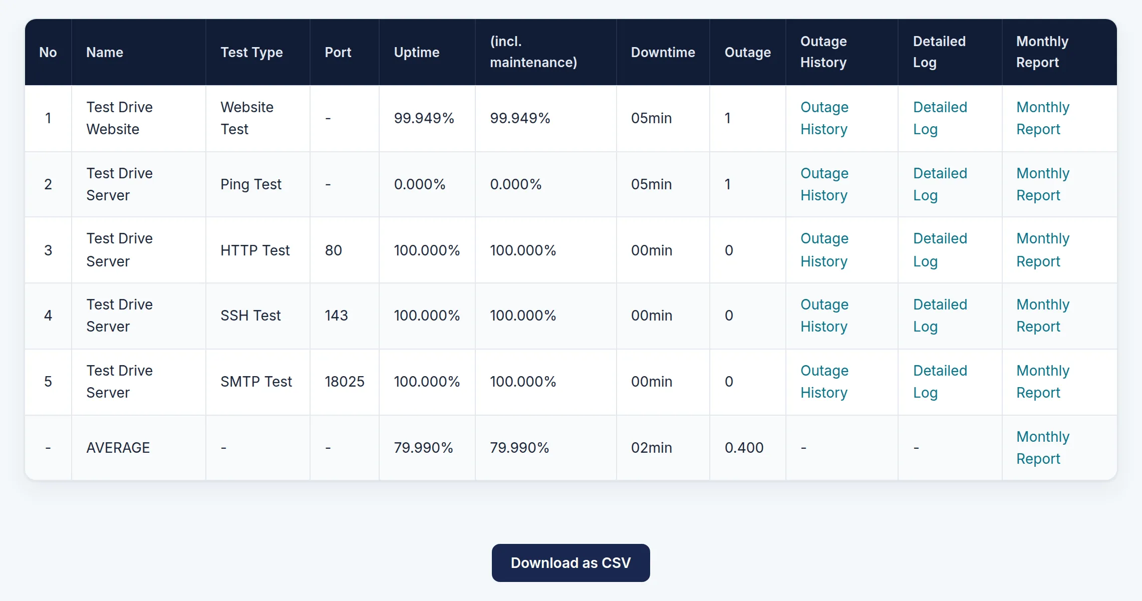The image size is (1142, 601).
Task: Open Outage History for SMTP Test row
Action: [824, 382]
